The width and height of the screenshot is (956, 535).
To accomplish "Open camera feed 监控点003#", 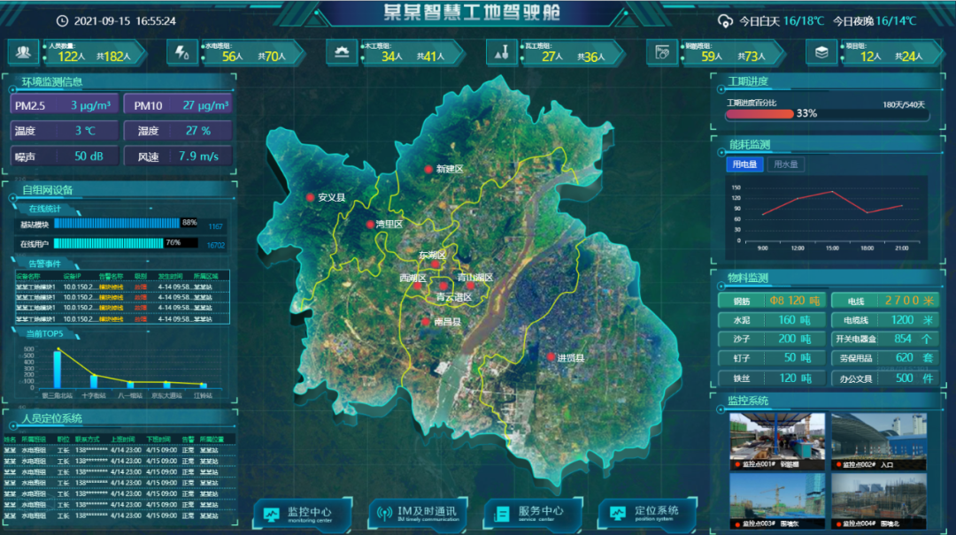I will [777, 501].
